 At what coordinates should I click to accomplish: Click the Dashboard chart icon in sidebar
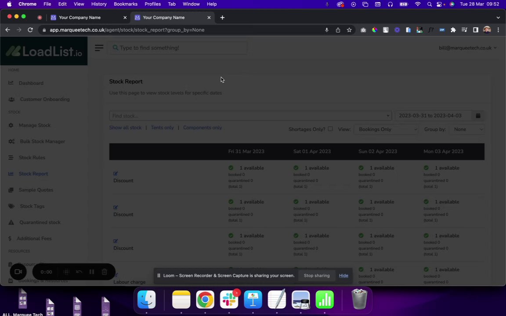click(11, 83)
